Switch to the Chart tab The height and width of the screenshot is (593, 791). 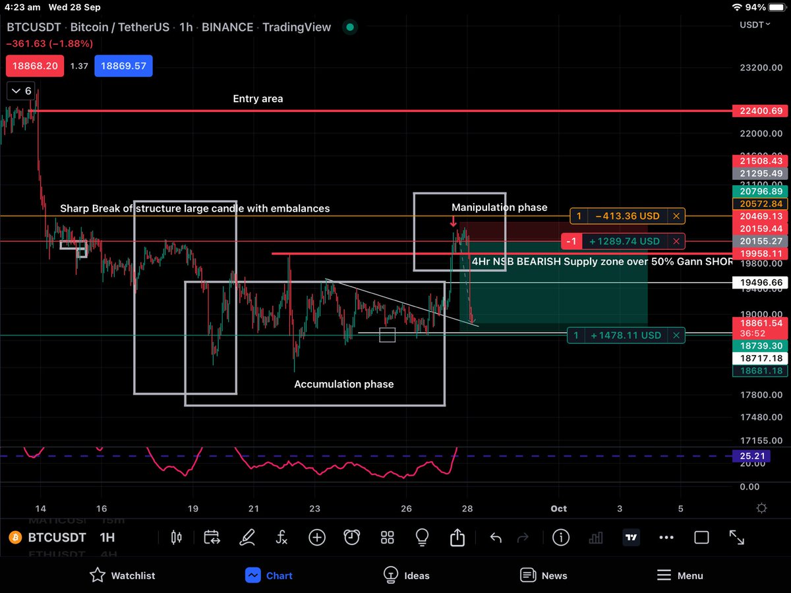point(269,575)
